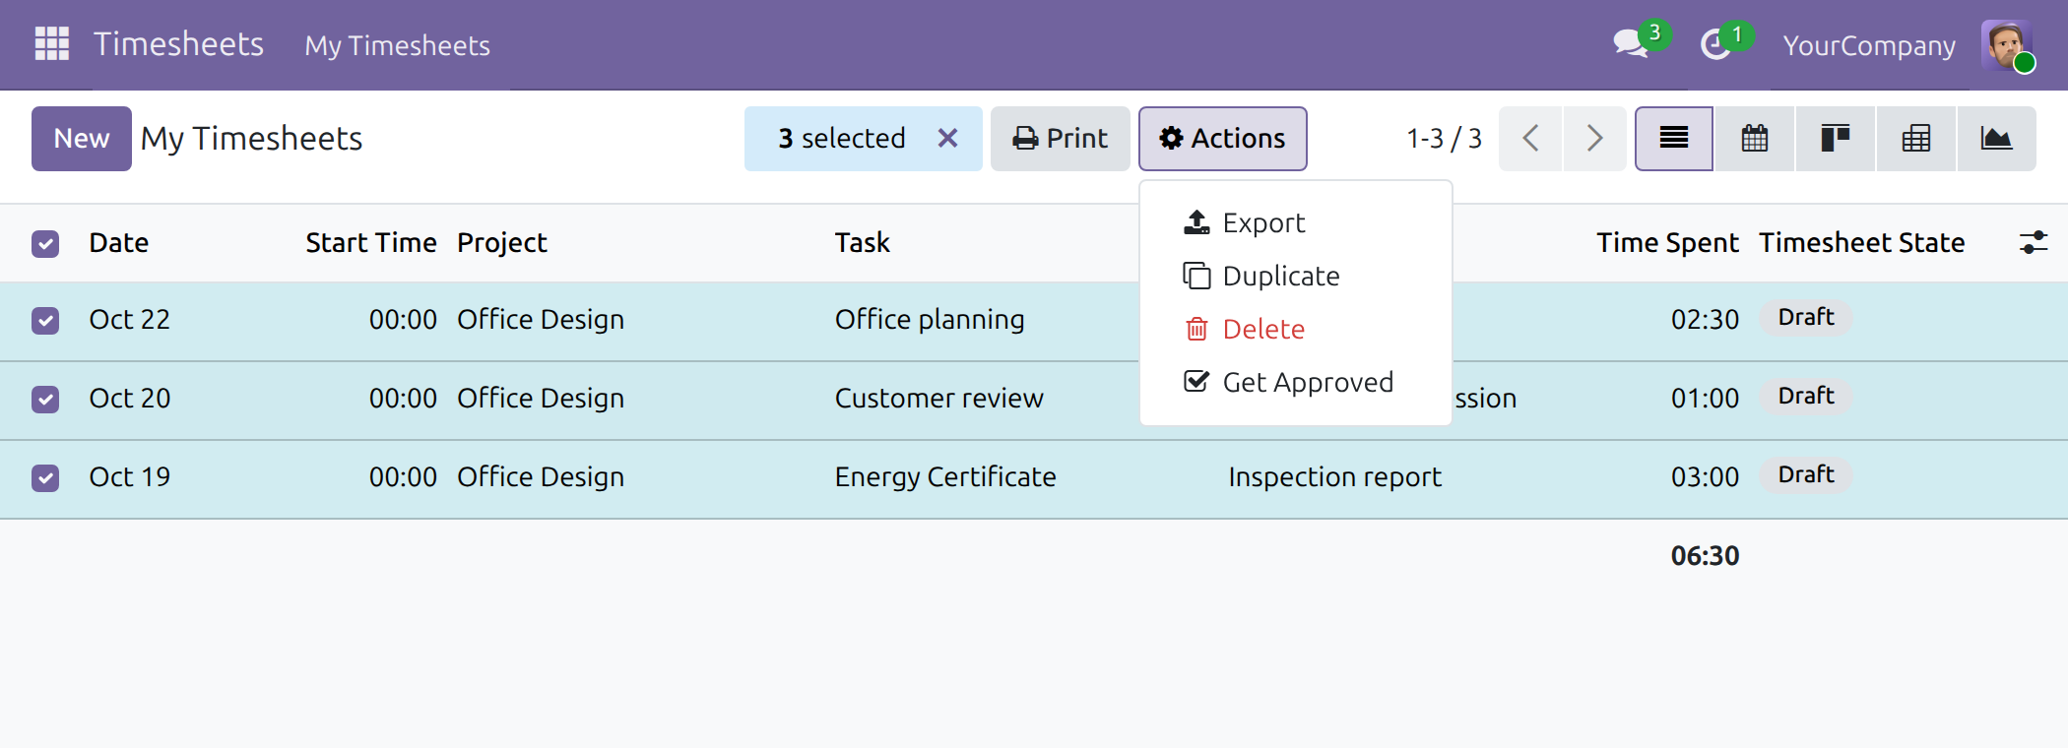The image size is (2068, 748).
Task: Click the Inspection report description cell
Action: [x=1334, y=477]
